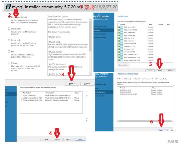Viewport: 178px width, 144px height.
Task: Select the Full setup type radio button
Action: tap(9, 51)
